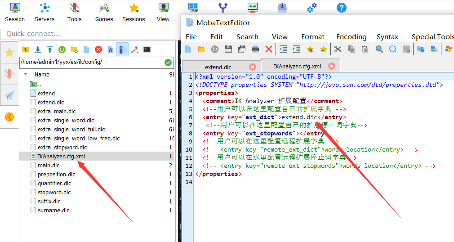Open the Swiss knife tools sidebar tab
The height and width of the screenshot is (242, 454).
coord(9,74)
